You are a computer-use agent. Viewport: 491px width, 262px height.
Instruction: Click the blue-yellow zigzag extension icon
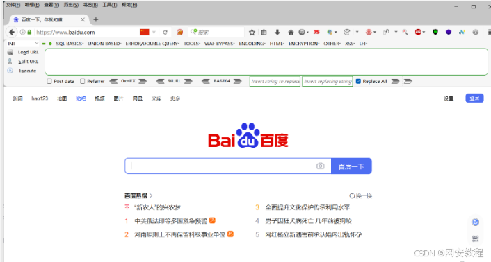tap(462, 32)
